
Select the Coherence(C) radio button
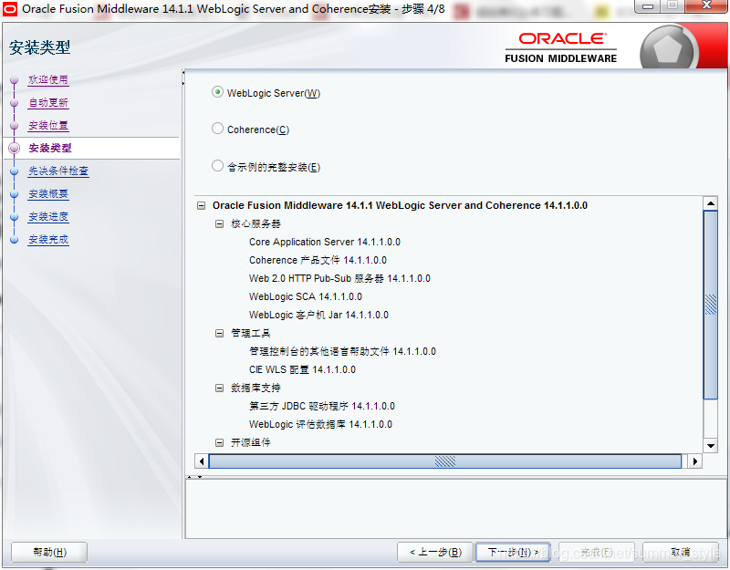click(x=217, y=129)
